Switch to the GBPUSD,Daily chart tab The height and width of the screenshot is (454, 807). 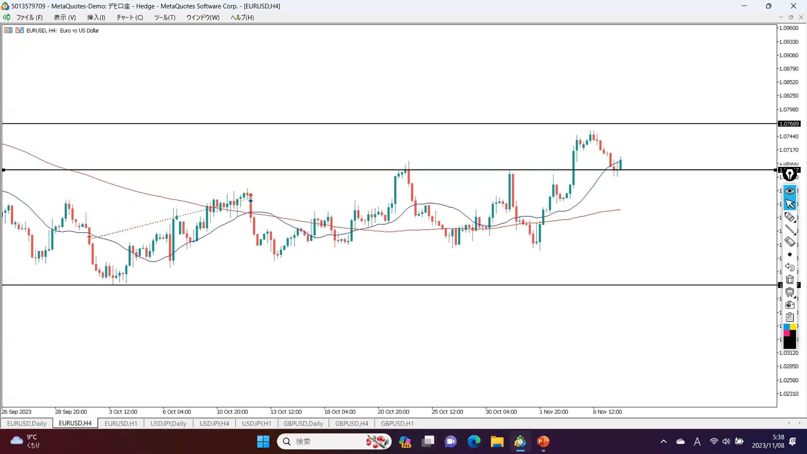[303, 423]
